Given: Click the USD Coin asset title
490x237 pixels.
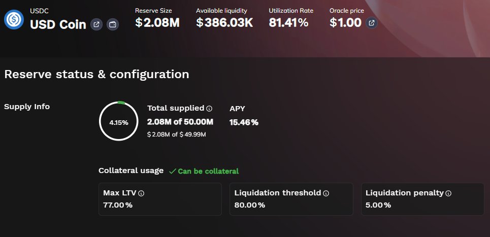Looking at the screenshot, I should [58, 24].
